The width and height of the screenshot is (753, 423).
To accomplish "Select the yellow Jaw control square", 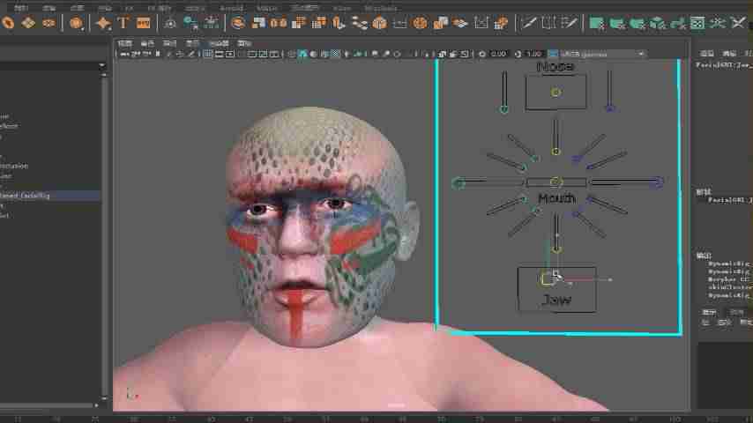I will (x=547, y=279).
